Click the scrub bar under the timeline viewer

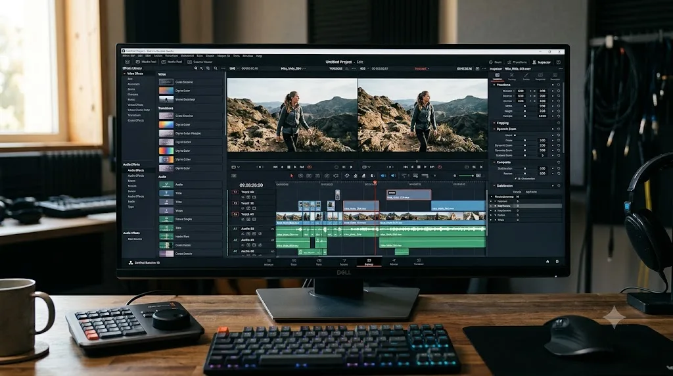point(423,162)
